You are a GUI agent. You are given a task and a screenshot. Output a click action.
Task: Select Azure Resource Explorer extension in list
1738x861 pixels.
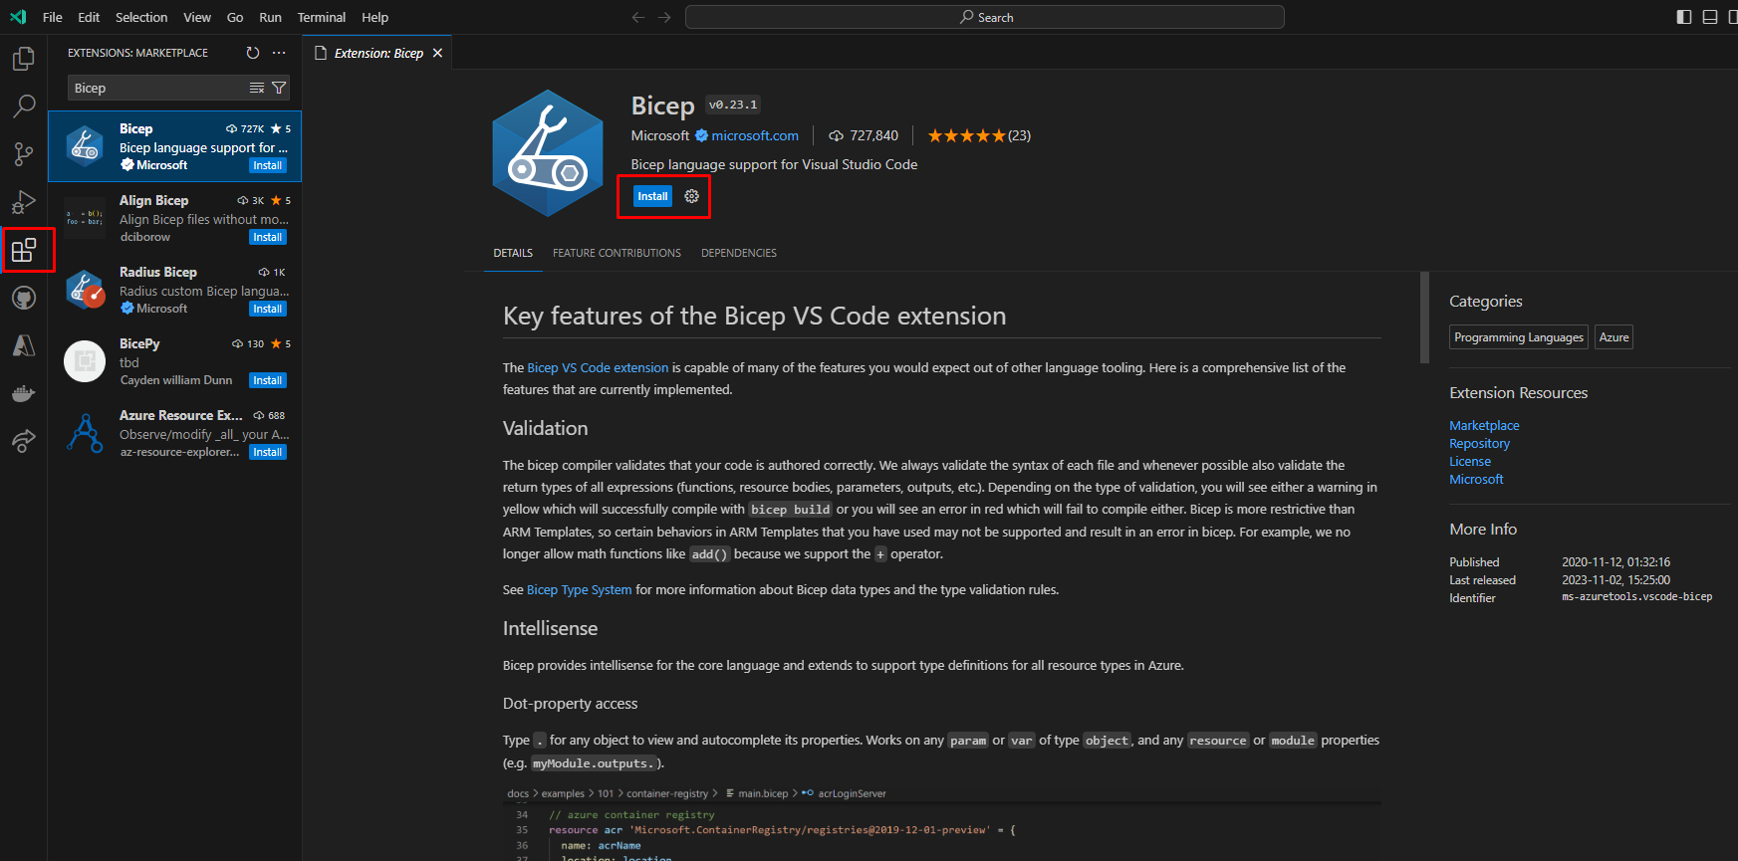coord(174,433)
